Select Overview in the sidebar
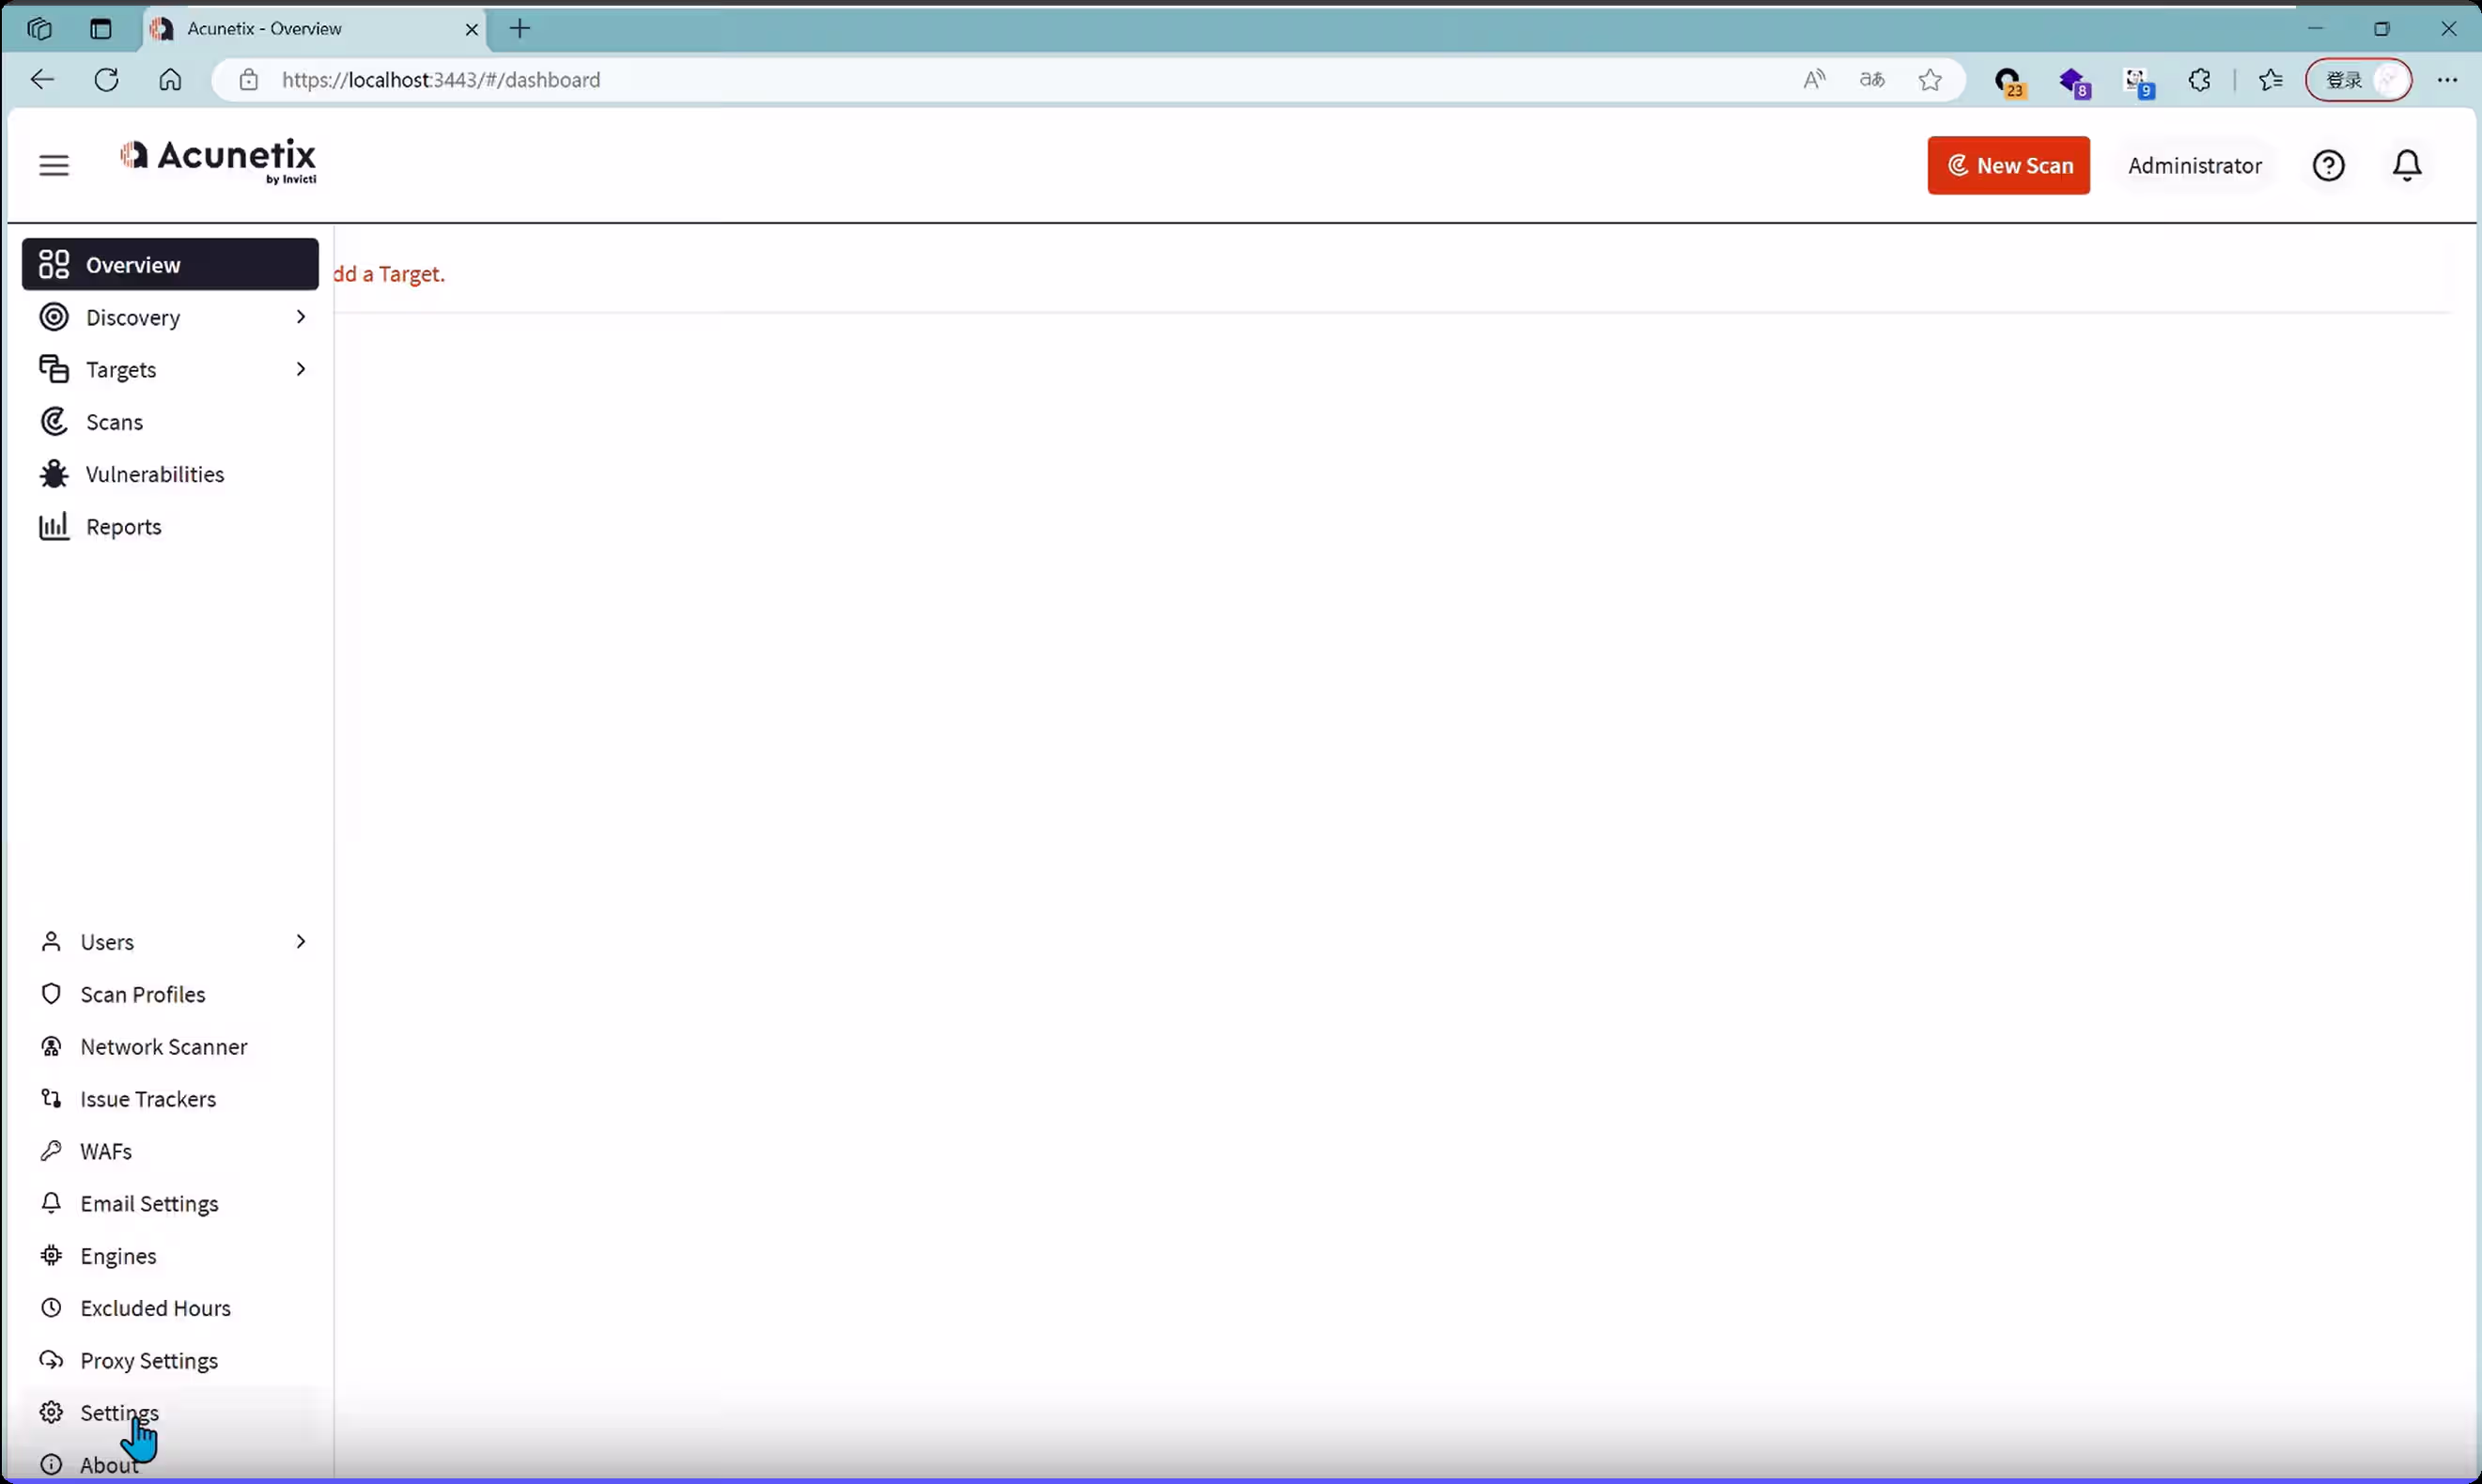The width and height of the screenshot is (2482, 1484). point(170,264)
